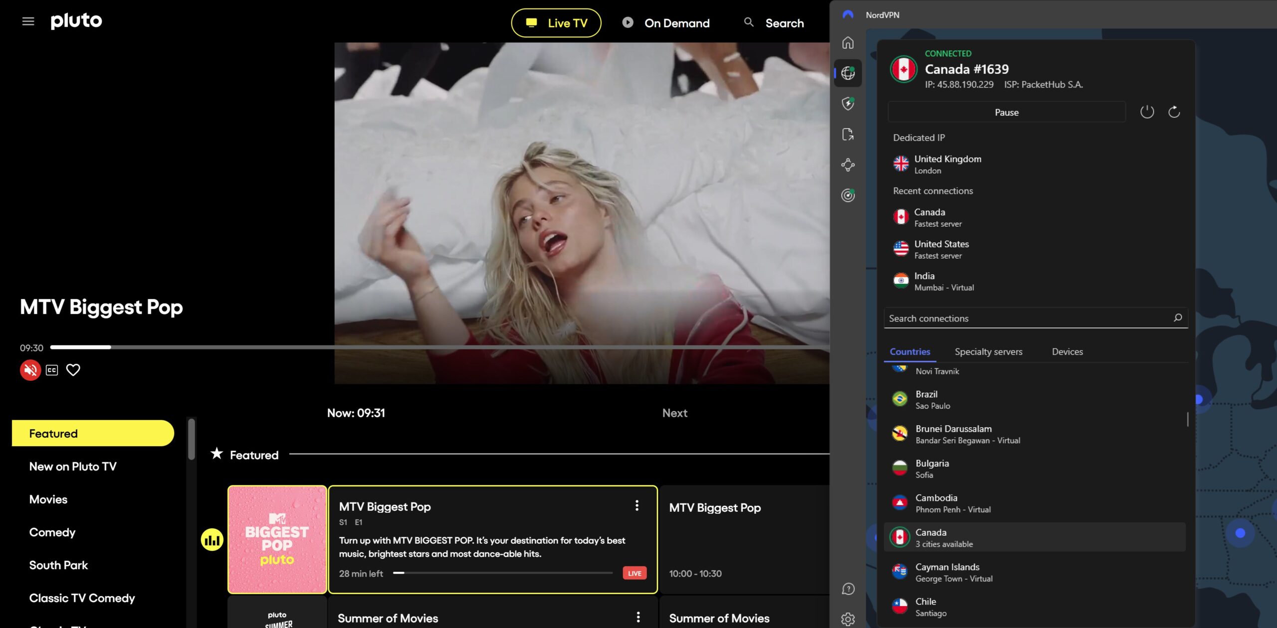Select the South Park category
Image resolution: width=1277 pixels, height=628 pixels.
pos(58,565)
